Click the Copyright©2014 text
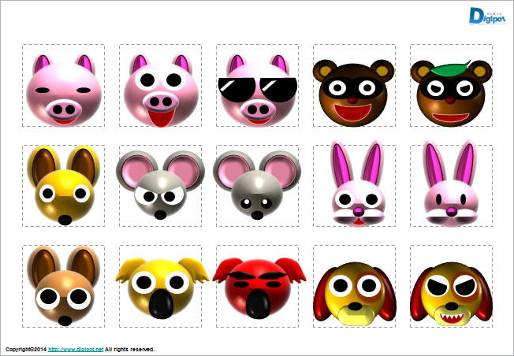 pos(25,349)
